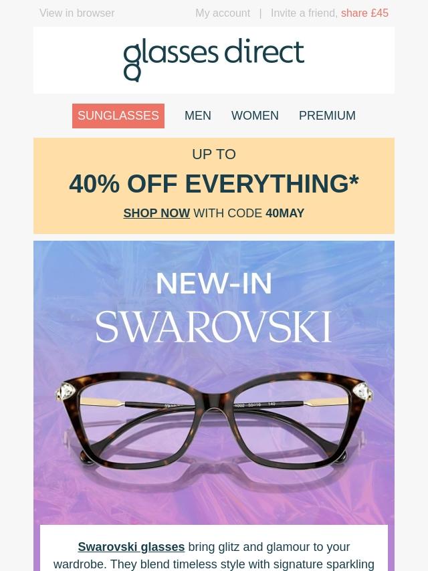
Task: Follow the Swarovski glasses text link
Action: 131,547
